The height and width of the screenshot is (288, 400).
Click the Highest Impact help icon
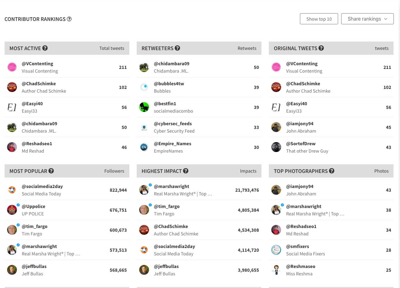pos(186,171)
